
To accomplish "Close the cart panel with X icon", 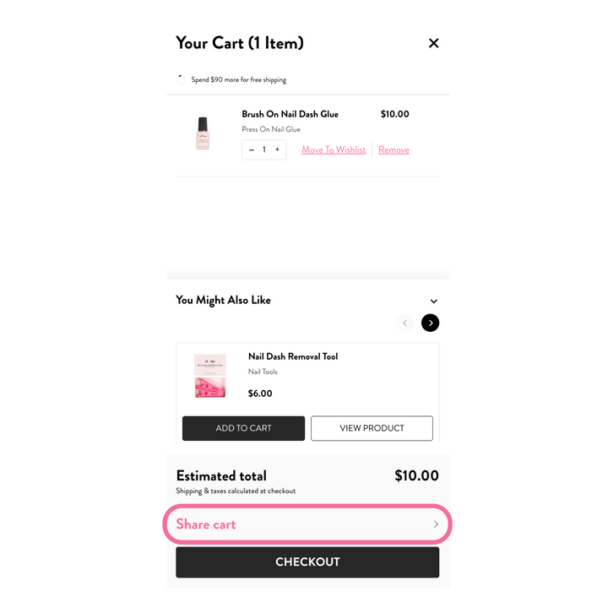I will [433, 43].
